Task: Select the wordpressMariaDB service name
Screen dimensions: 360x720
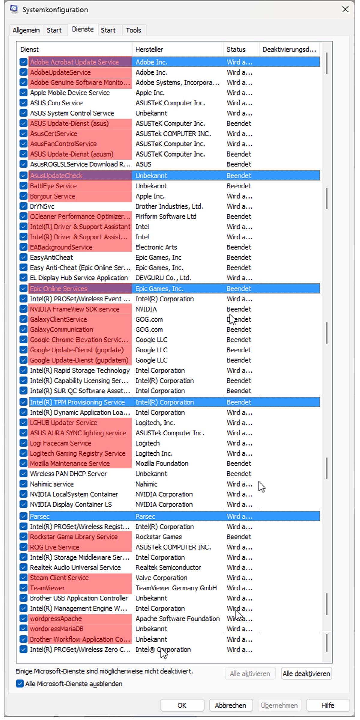Action: (x=57, y=629)
